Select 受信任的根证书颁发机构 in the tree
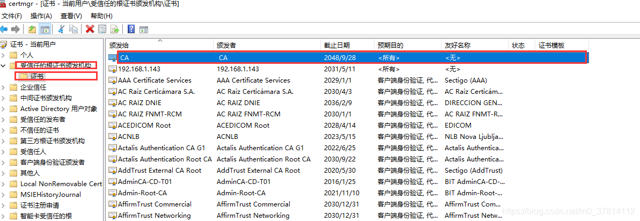The width and height of the screenshot is (640, 221). [x=56, y=65]
